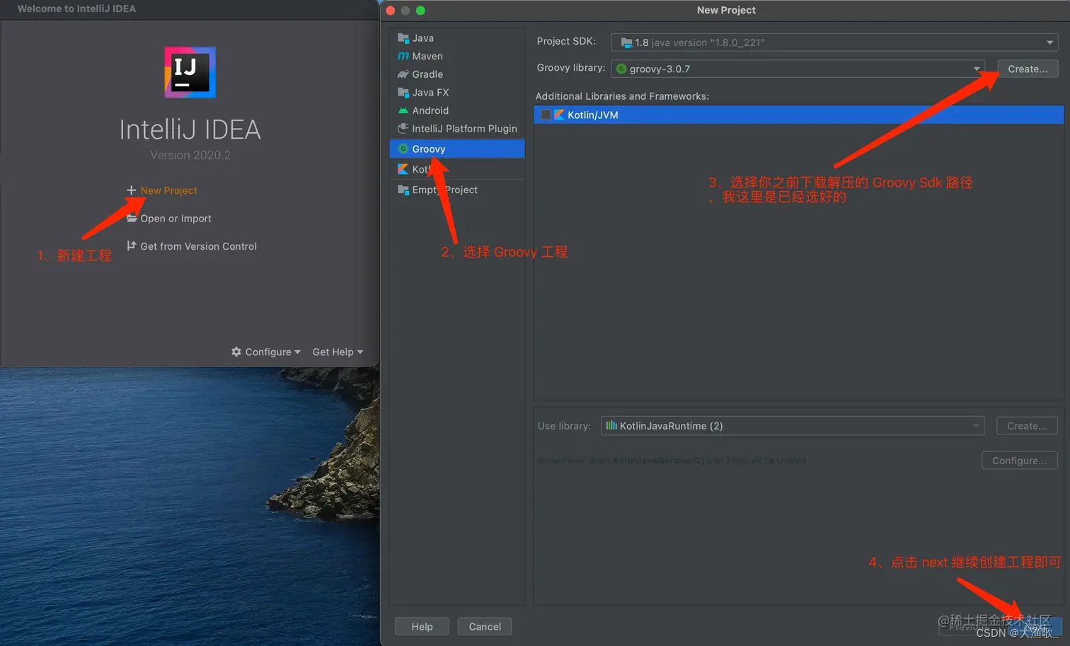Expand the Groovy library dropdown arrow
This screenshot has width=1070, height=646.
[977, 69]
